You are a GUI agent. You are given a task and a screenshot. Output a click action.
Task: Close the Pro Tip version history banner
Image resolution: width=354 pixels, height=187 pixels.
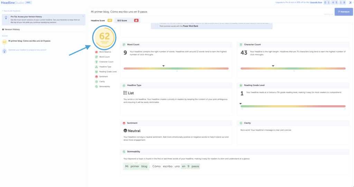(x=83, y=16)
